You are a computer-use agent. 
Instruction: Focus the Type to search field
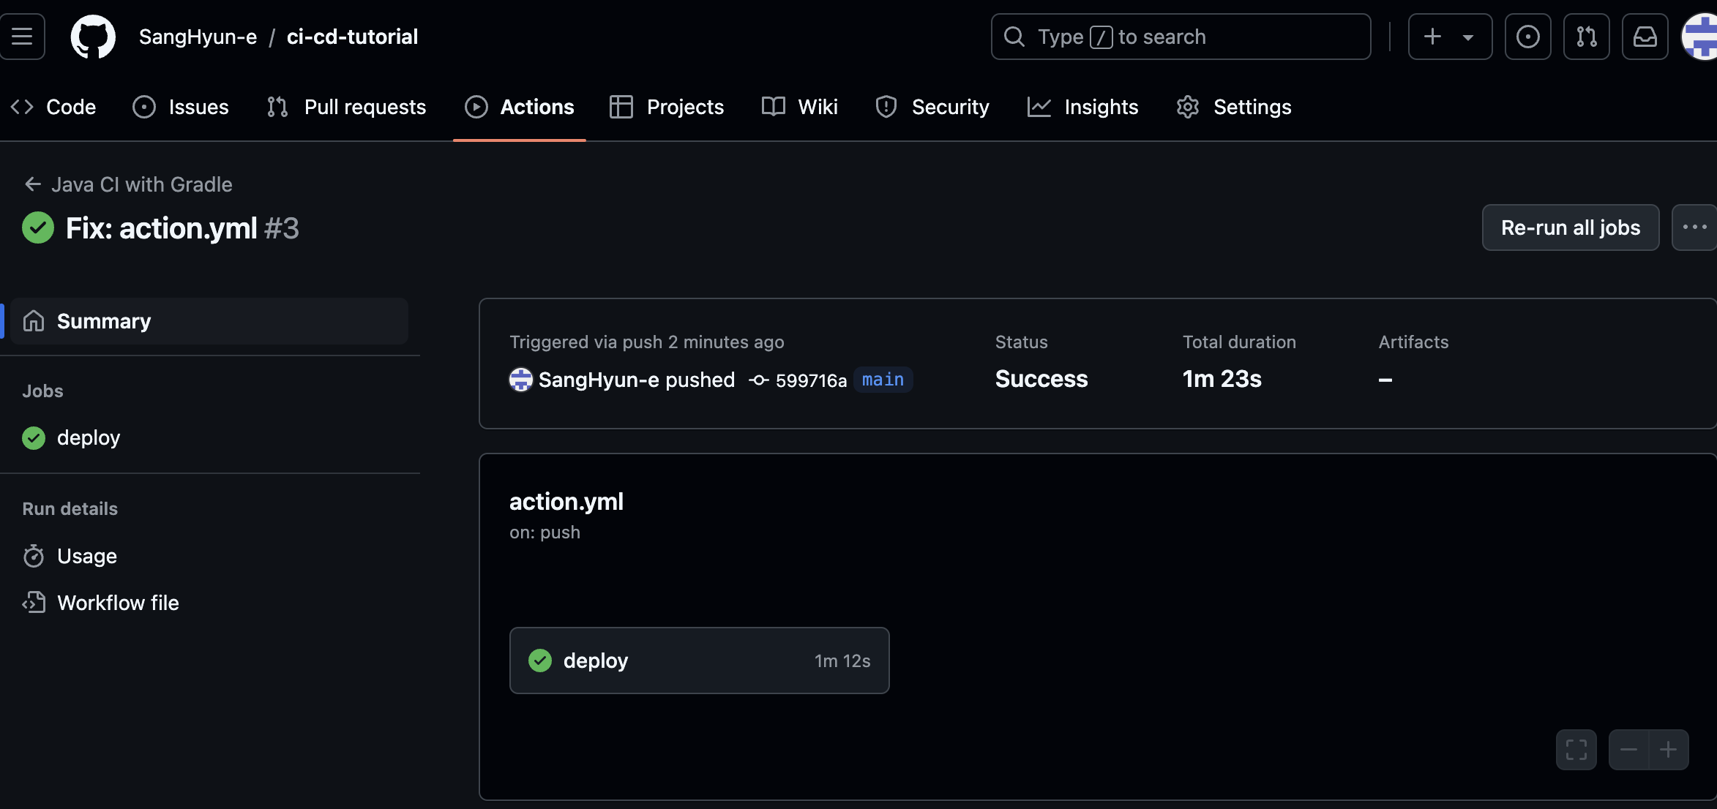click(1180, 37)
